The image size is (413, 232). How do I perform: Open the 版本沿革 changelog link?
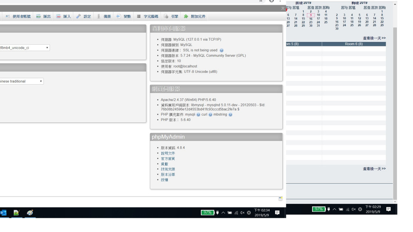[168, 174]
